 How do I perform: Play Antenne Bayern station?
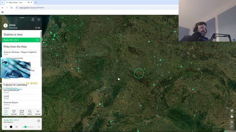tap(21, 103)
